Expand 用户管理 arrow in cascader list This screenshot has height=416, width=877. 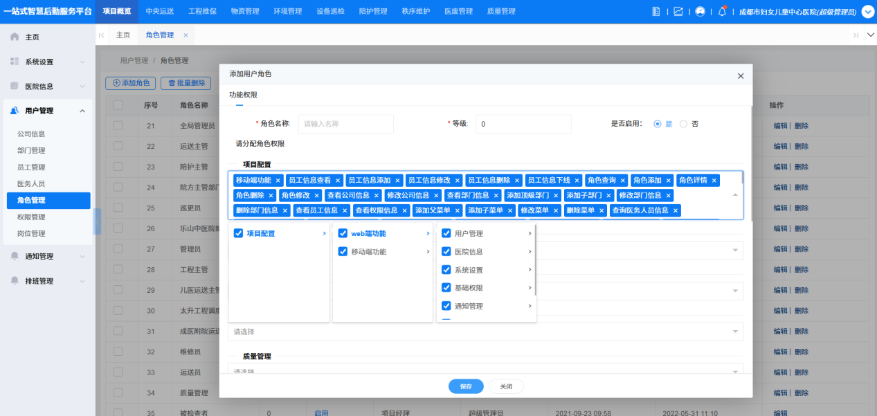click(530, 234)
